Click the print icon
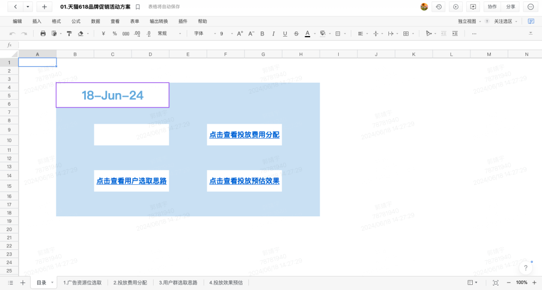 point(43,34)
